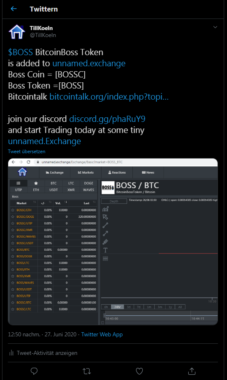Open the unnamed.Exchange link at tweet end
Image resolution: width=227 pixels, height=380 pixels.
[x=44, y=141]
